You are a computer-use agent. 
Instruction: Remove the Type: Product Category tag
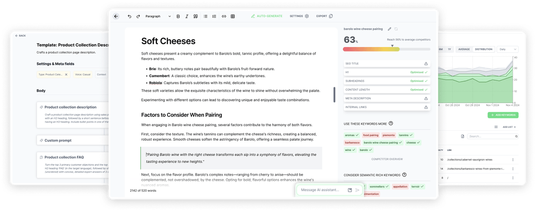click(66, 74)
